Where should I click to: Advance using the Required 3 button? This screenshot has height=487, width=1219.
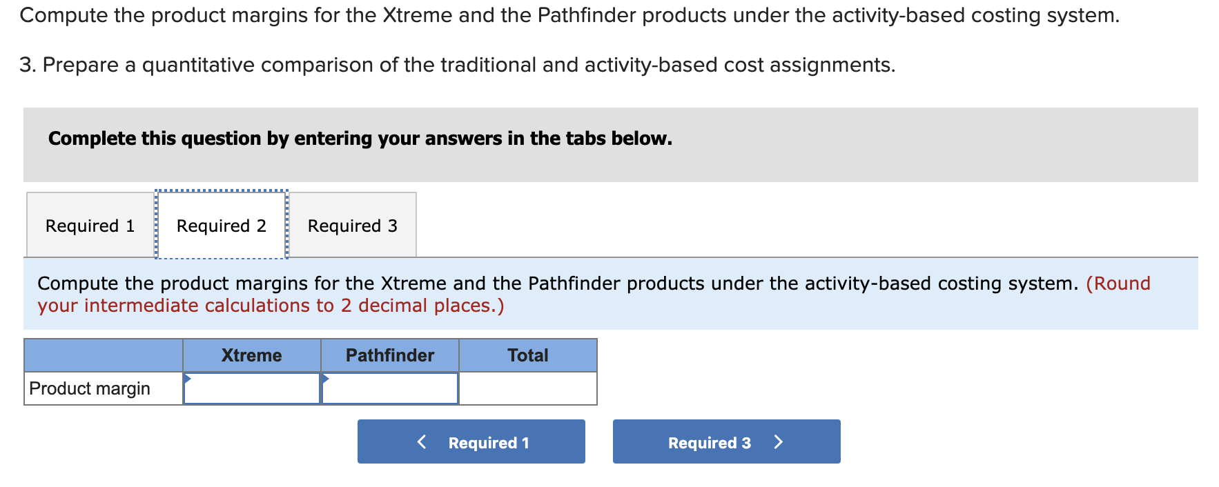725,441
